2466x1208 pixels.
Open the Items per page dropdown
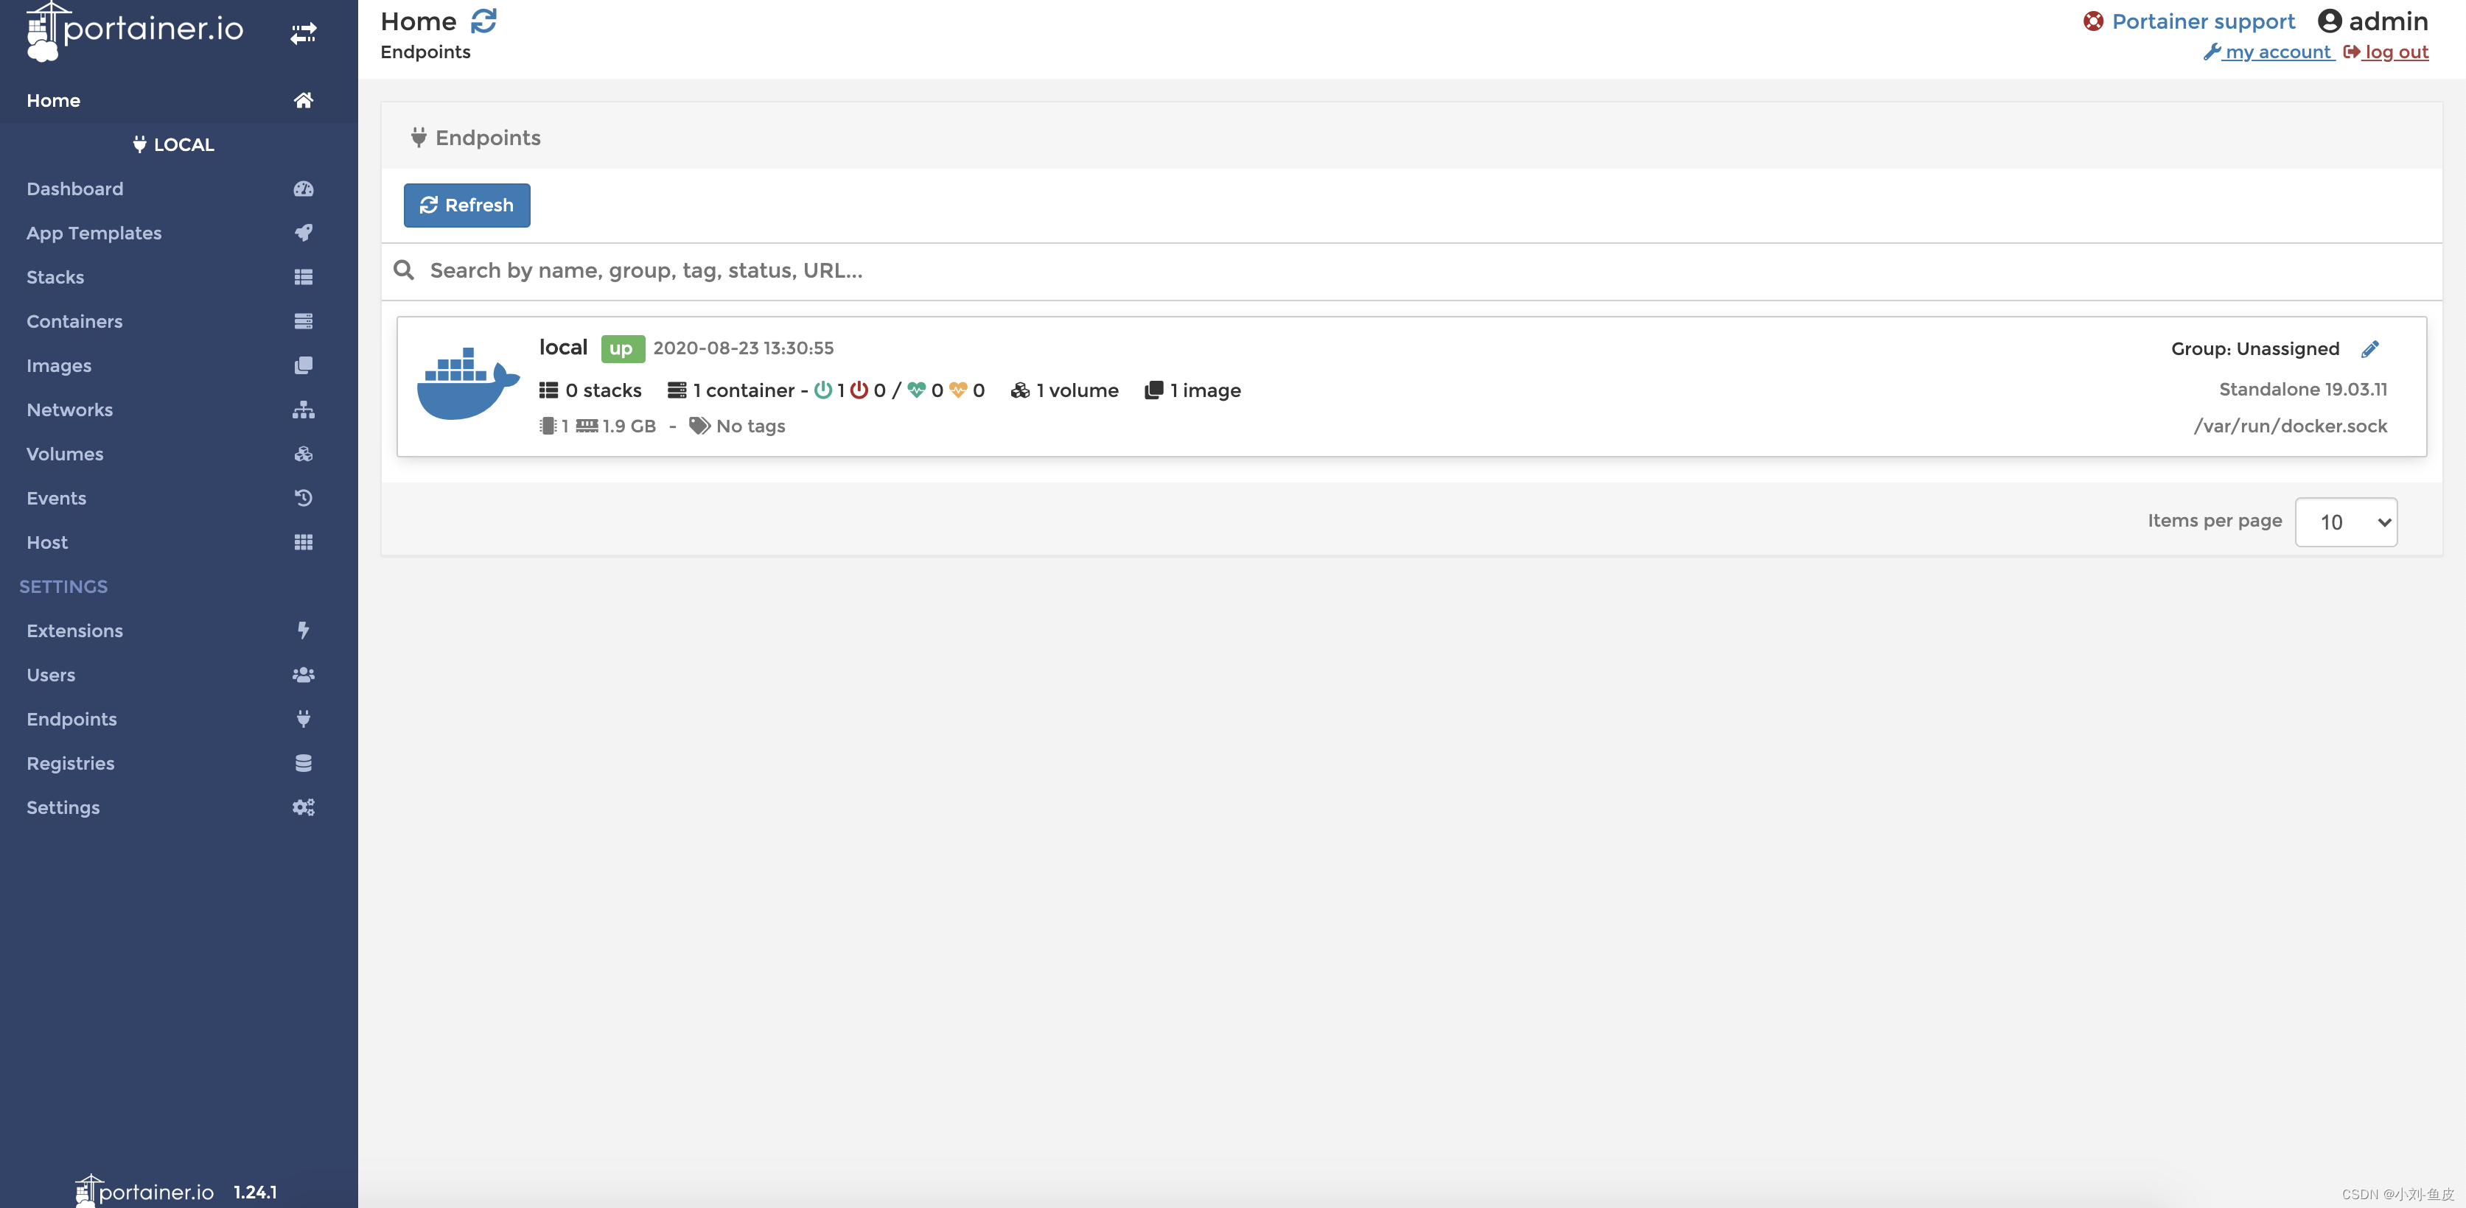pyautogui.click(x=2345, y=522)
